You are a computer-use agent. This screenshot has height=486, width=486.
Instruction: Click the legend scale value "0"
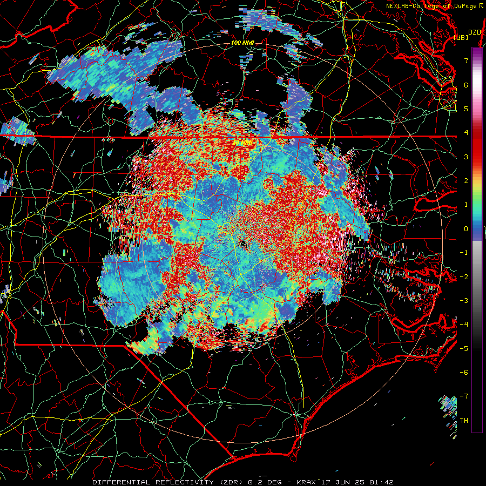pyautogui.click(x=466, y=229)
